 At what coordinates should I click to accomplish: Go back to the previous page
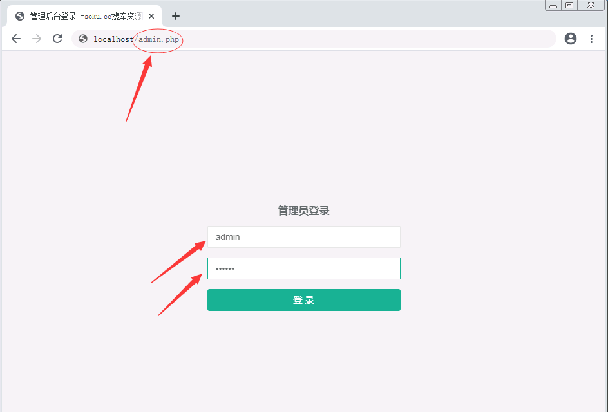click(x=16, y=39)
